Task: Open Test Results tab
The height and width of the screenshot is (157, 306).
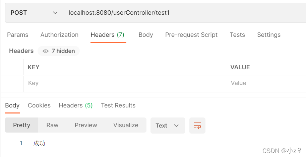Action: pos(118,105)
